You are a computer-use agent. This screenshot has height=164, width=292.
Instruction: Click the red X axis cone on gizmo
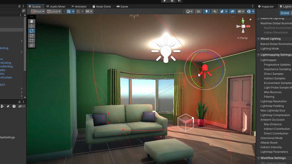coord(248,26)
